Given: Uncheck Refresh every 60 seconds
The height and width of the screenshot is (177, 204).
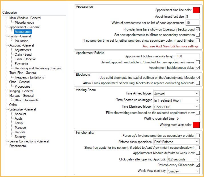Looking at the screenshot, I should [x=198, y=165].
